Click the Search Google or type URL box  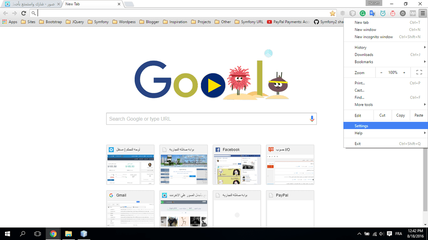[x=211, y=119]
